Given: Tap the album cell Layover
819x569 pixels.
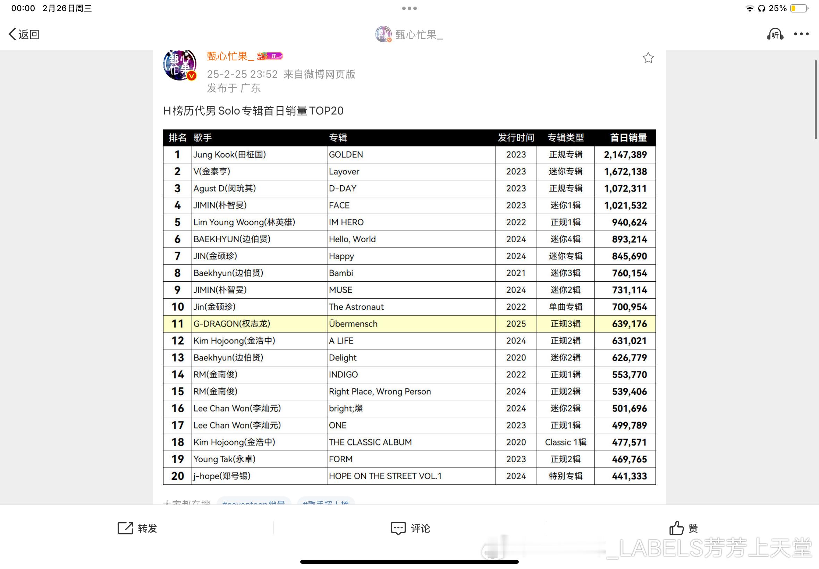Looking at the screenshot, I should pos(411,171).
